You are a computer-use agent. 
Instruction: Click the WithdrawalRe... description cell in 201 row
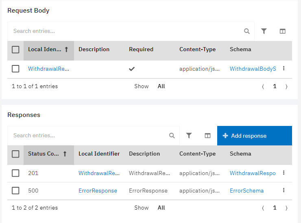(x=149, y=173)
